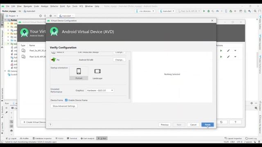Launch Pixel_3a_API_30 AVD with the play icon
Viewport: 262px width, 147px height.
click(x=221, y=51)
